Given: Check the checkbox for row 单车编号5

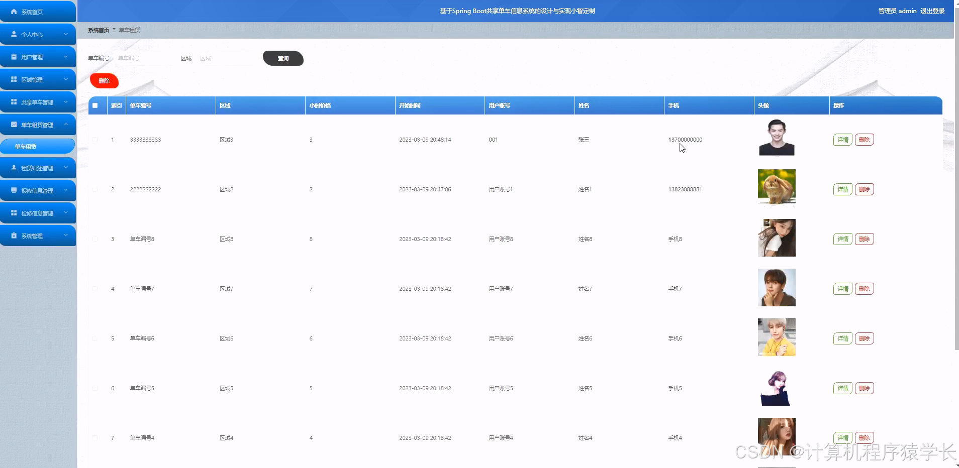Looking at the screenshot, I should (x=95, y=388).
